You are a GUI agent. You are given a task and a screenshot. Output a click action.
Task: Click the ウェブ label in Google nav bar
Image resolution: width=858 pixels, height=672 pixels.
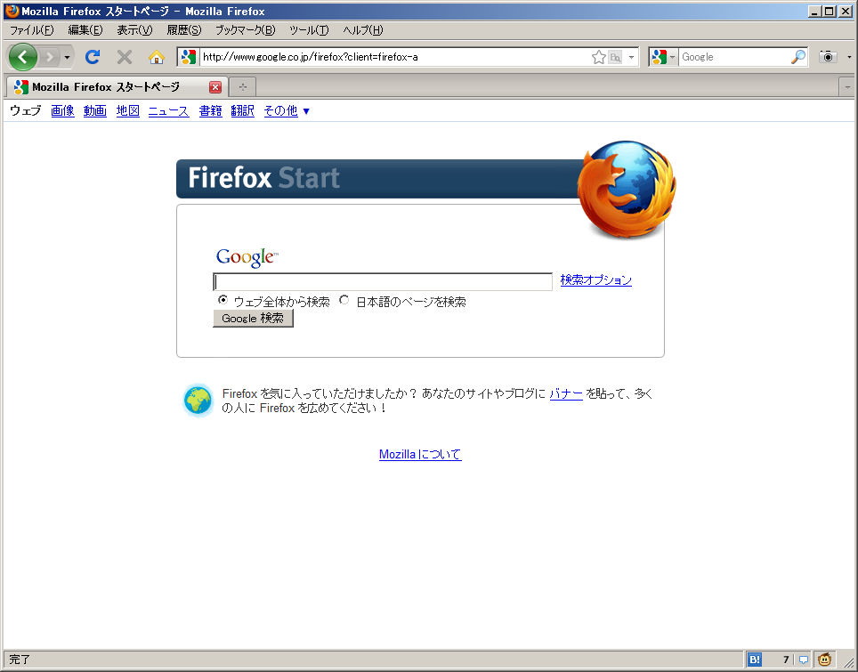point(25,110)
